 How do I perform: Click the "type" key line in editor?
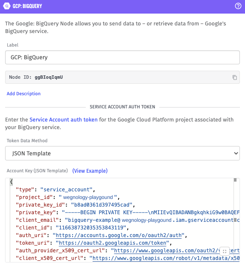point(56,190)
